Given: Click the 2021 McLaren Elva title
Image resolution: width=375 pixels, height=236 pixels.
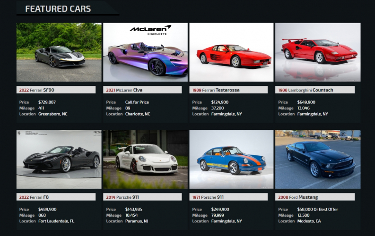Looking at the screenshot, I should 124,90.
